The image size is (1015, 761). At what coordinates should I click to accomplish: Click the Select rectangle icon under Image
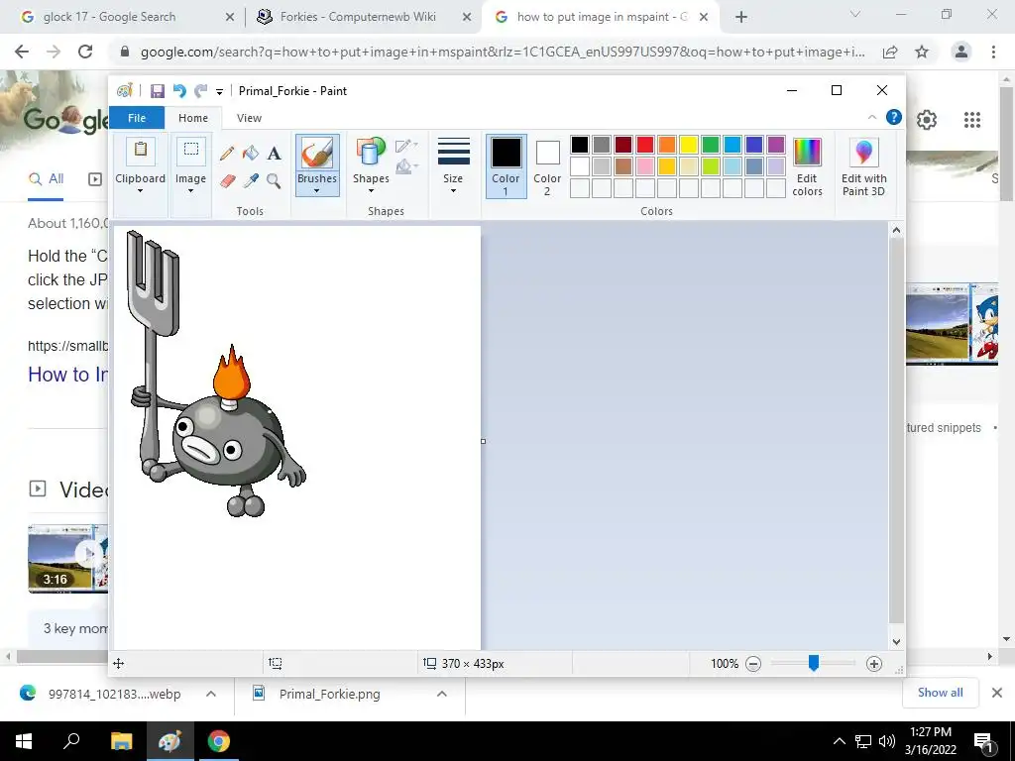pos(191,151)
